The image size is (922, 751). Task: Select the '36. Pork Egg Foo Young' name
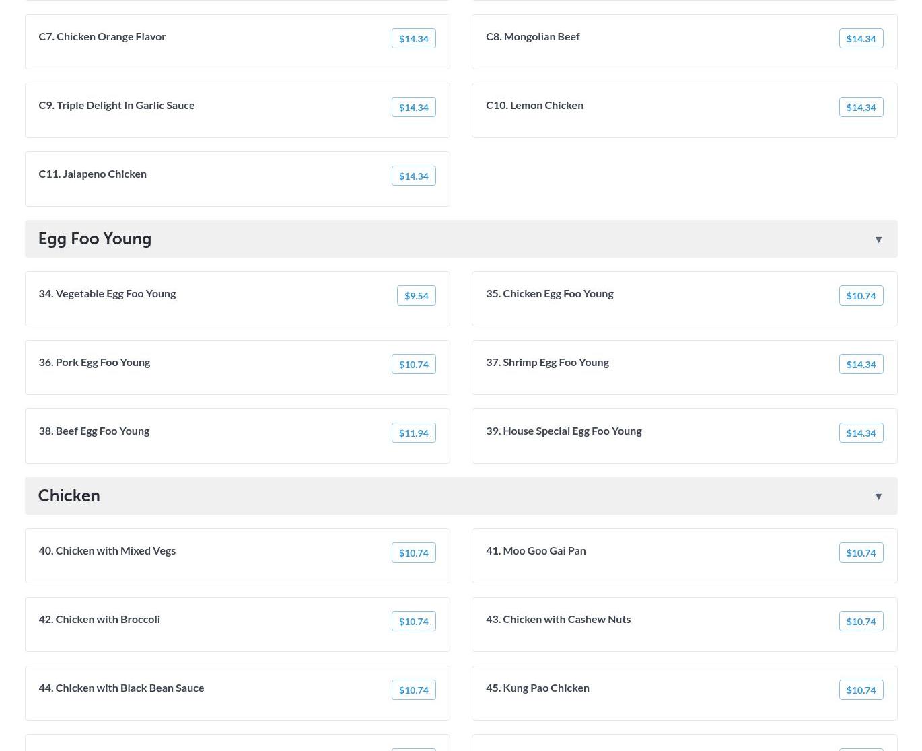(94, 362)
